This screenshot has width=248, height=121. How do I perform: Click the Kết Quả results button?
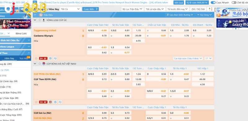tap(179, 2)
